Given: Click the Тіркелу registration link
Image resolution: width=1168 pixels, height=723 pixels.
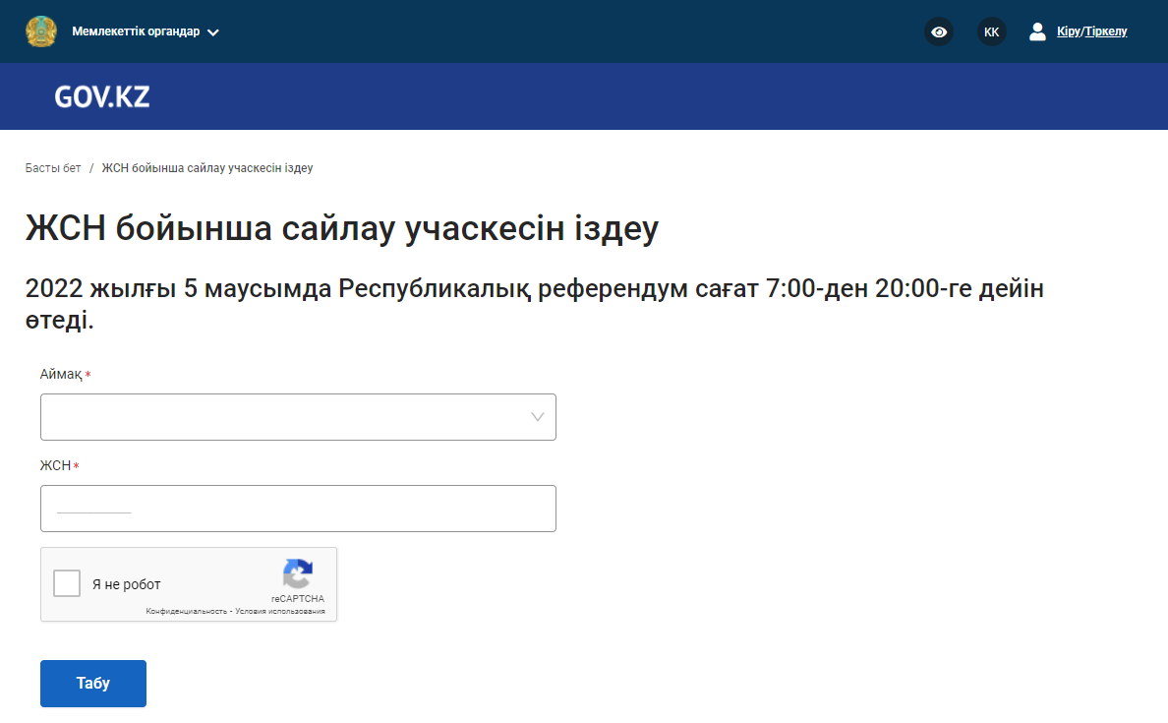Looking at the screenshot, I should coord(1106,31).
